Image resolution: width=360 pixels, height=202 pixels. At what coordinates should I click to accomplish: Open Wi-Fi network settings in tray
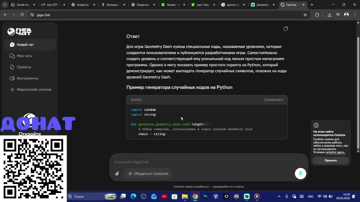[319, 196]
